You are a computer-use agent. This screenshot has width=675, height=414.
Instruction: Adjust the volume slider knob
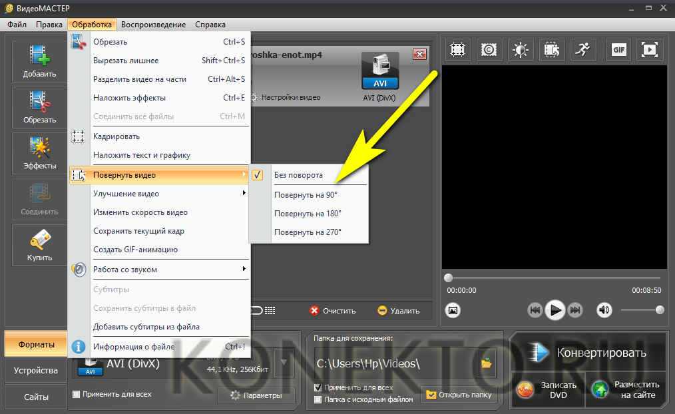pos(660,310)
